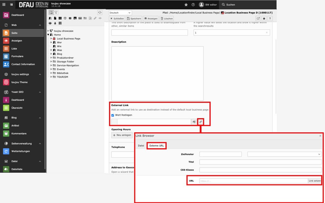
Task: Refresh the page tree
Action: pos(100,12)
